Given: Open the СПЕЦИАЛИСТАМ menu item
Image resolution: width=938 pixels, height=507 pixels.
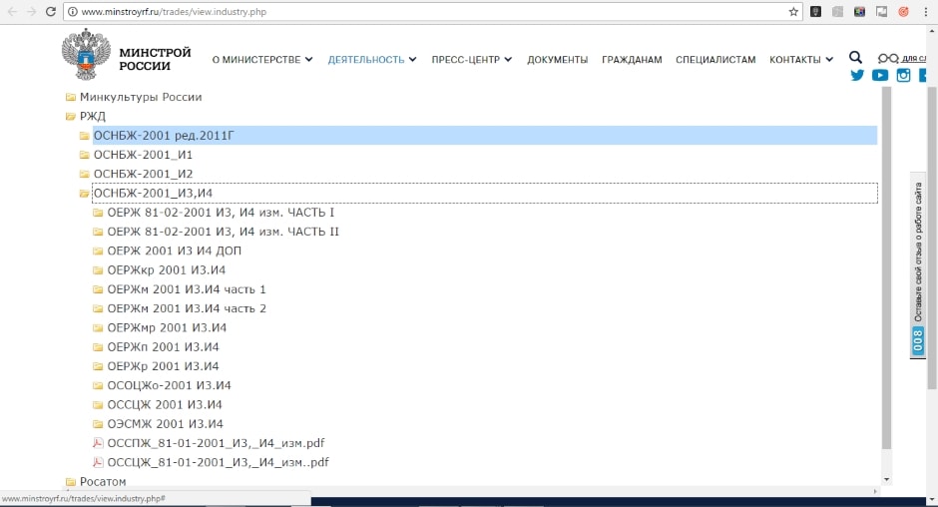Looking at the screenshot, I should [715, 59].
